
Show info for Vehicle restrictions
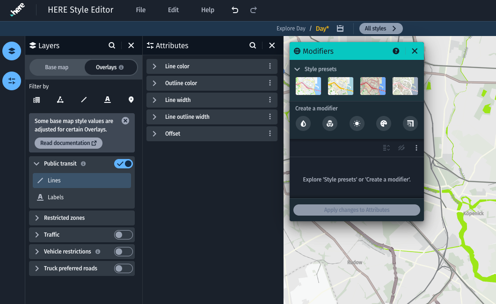pos(98,252)
